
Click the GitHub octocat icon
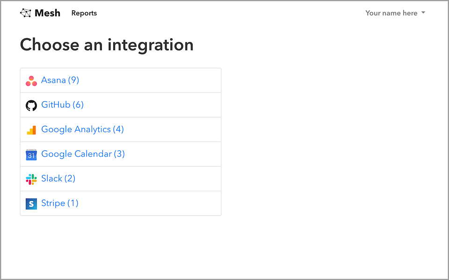coord(31,105)
